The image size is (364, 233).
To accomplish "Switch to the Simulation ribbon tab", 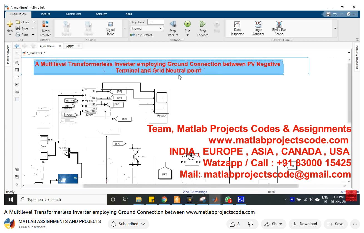I will [18, 14].
